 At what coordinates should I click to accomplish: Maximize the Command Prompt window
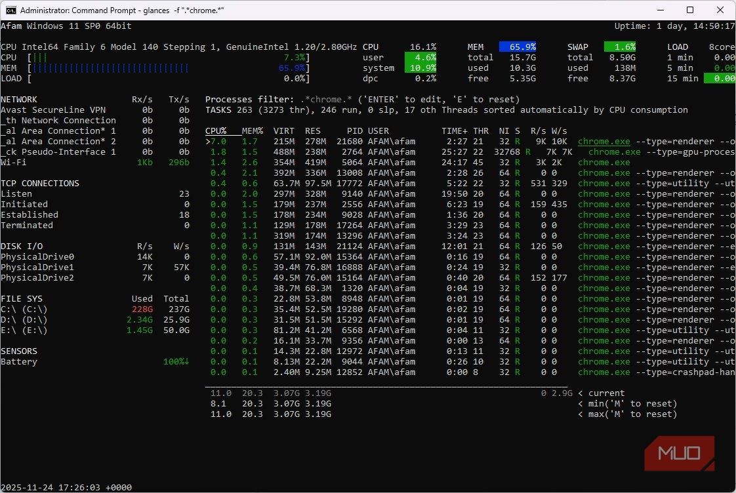click(x=690, y=10)
